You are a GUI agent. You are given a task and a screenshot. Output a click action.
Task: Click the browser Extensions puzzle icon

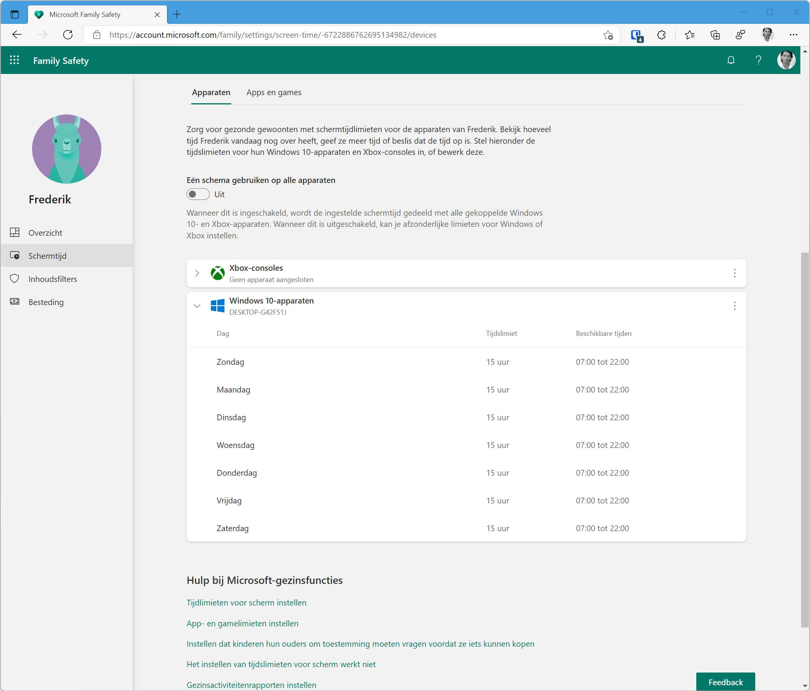pos(661,35)
